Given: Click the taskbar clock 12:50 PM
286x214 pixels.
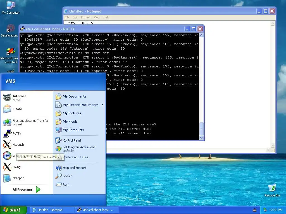Looking at the screenshot, I should point(276,210).
